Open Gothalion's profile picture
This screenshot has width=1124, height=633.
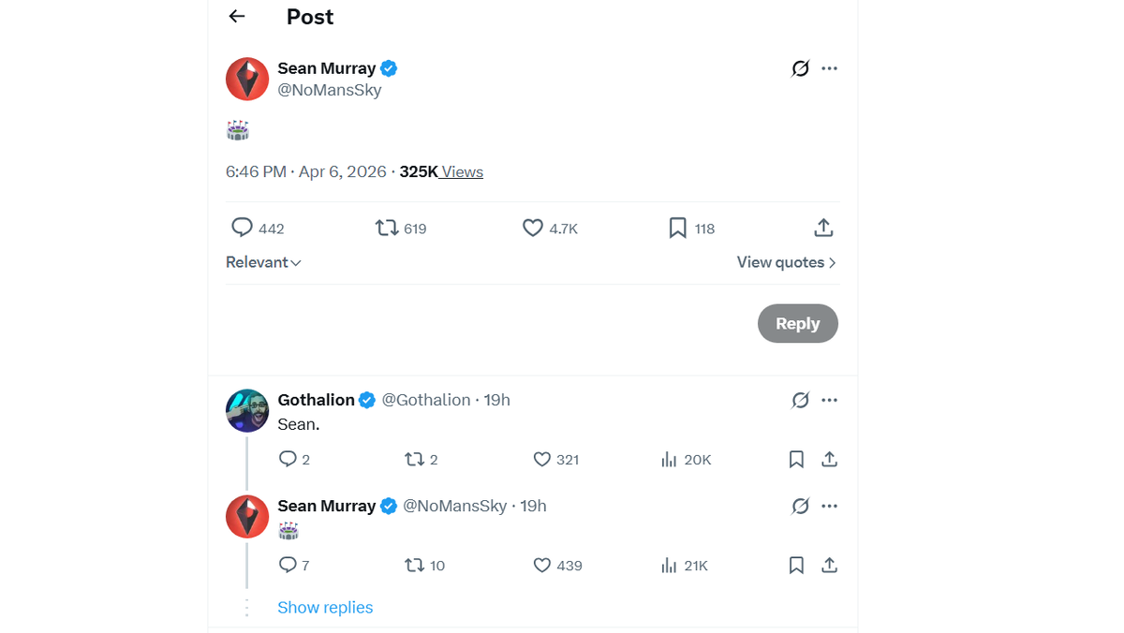pyautogui.click(x=247, y=410)
